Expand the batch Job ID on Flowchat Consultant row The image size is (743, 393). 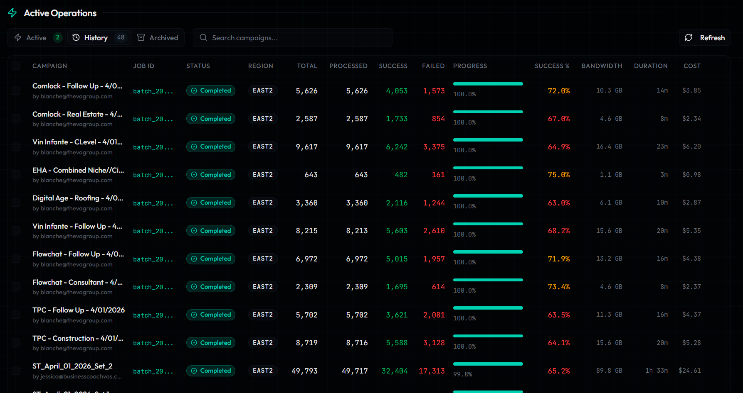point(153,287)
